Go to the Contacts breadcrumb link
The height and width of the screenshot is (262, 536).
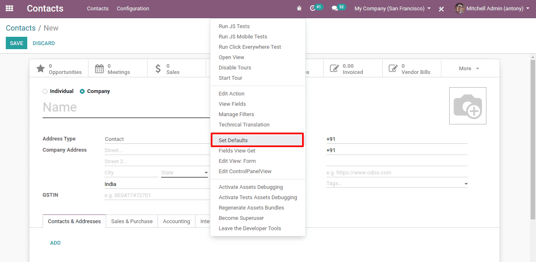click(x=21, y=28)
